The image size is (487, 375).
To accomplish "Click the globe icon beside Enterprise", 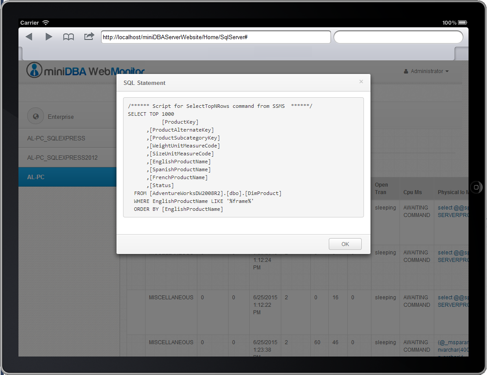I will pyautogui.click(x=36, y=116).
